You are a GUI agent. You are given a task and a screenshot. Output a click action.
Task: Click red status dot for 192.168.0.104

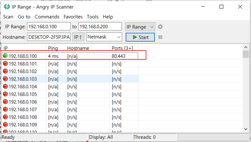pyautogui.click(x=5, y=86)
